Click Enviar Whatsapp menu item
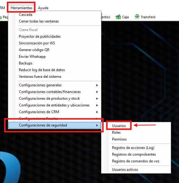 tap(32, 57)
